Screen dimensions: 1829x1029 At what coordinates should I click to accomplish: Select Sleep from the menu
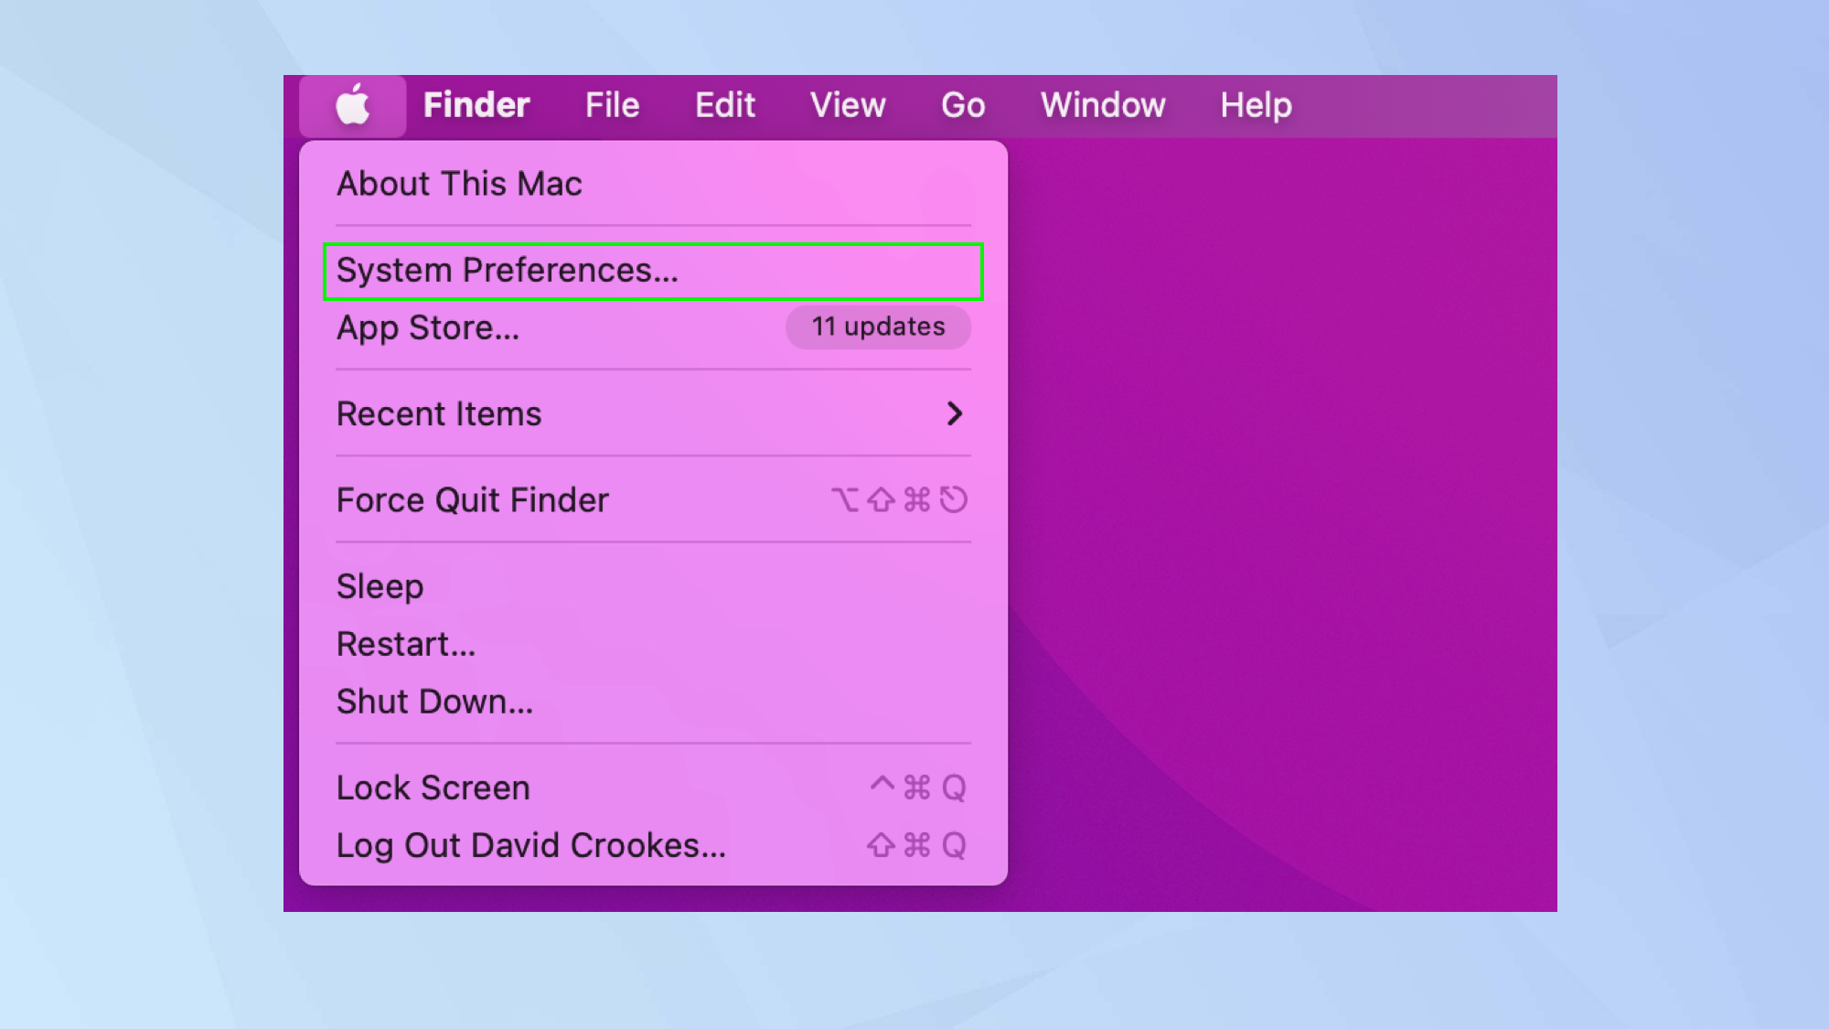(653, 586)
